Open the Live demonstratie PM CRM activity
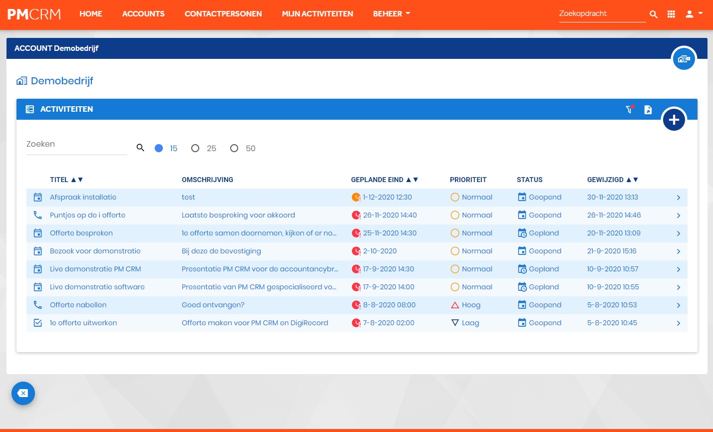713x432 pixels. click(x=95, y=269)
